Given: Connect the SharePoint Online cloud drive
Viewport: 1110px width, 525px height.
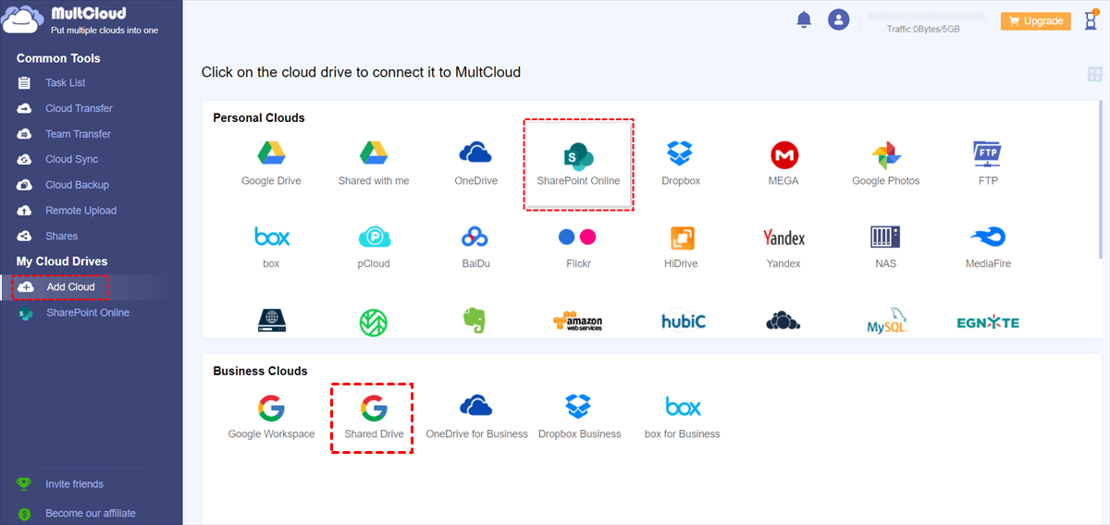Looking at the screenshot, I should [x=578, y=163].
